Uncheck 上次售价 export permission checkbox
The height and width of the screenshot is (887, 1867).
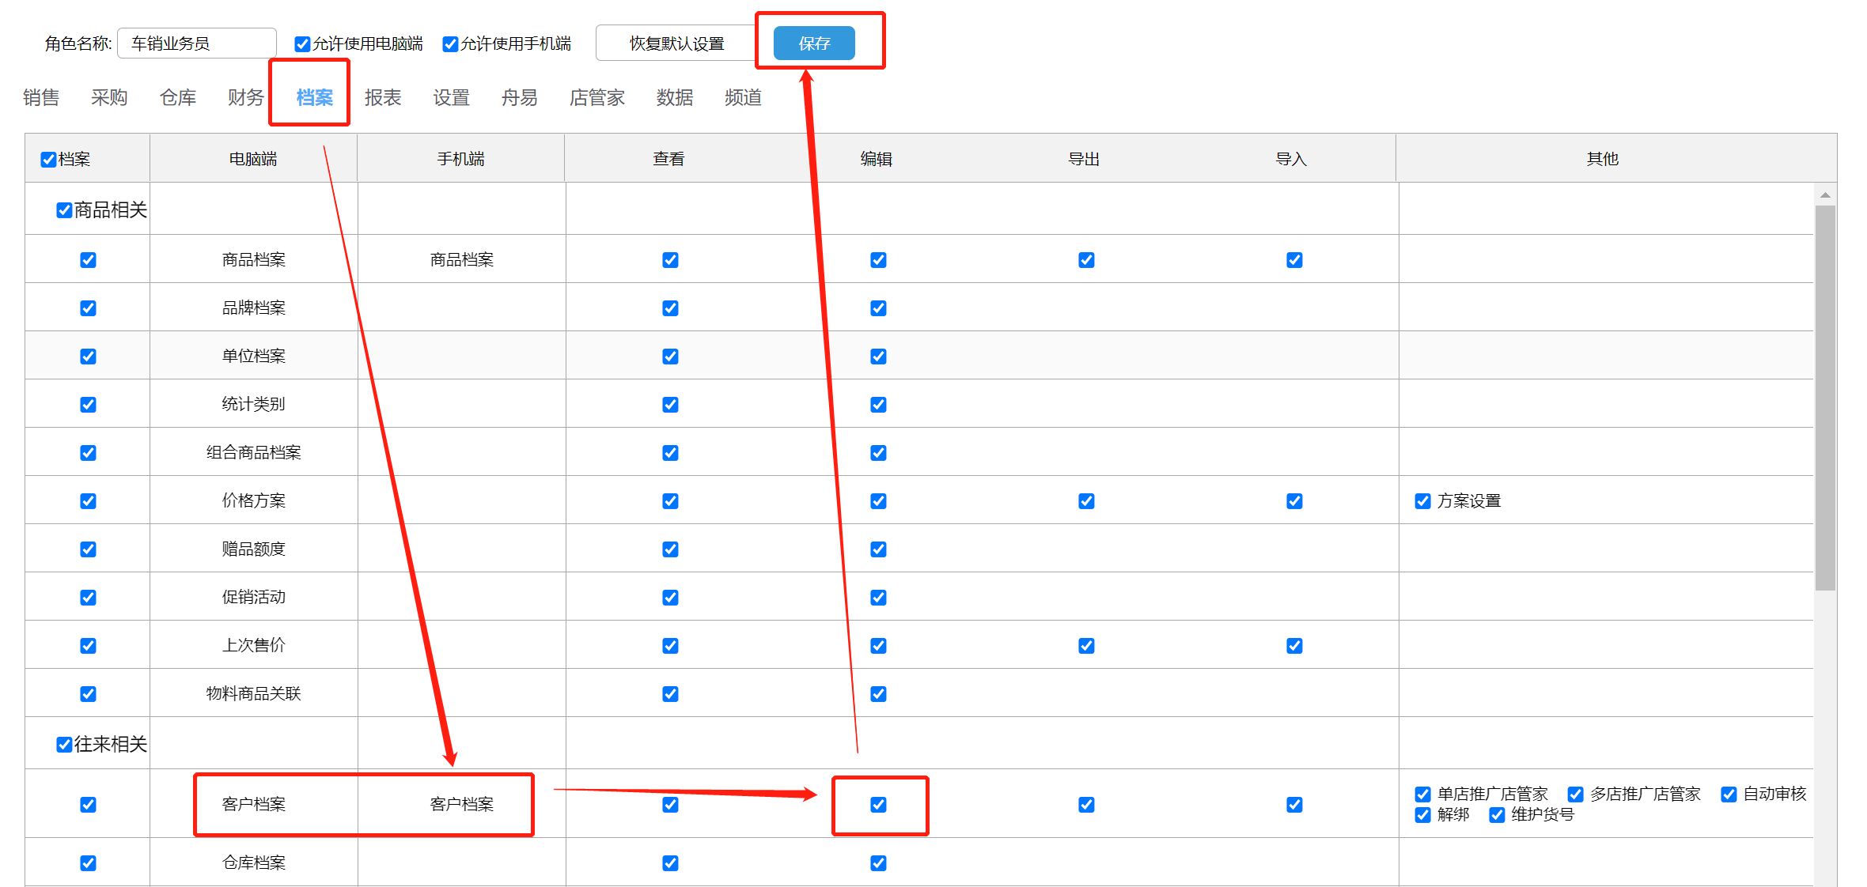[1086, 646]
